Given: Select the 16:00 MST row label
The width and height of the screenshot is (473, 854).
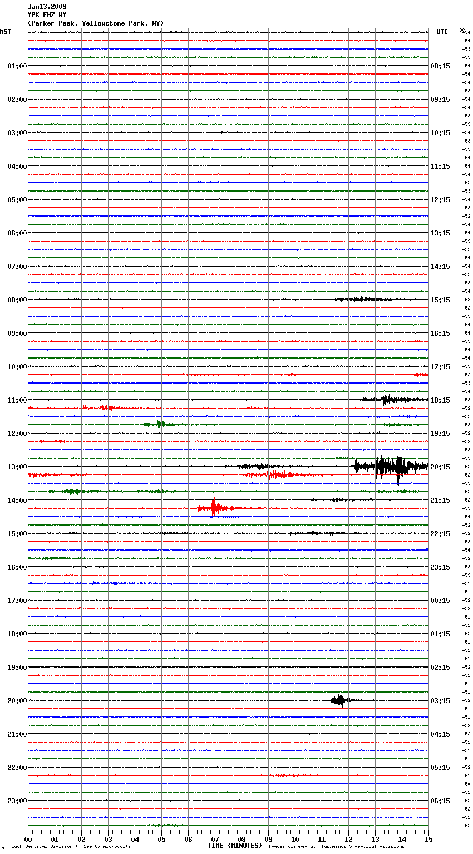Looking at the screenshot, I should (17, 567).
